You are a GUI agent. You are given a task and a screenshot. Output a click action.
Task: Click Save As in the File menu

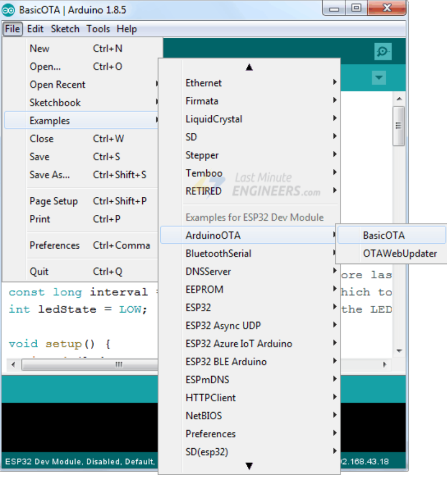(x=49, y=175)
